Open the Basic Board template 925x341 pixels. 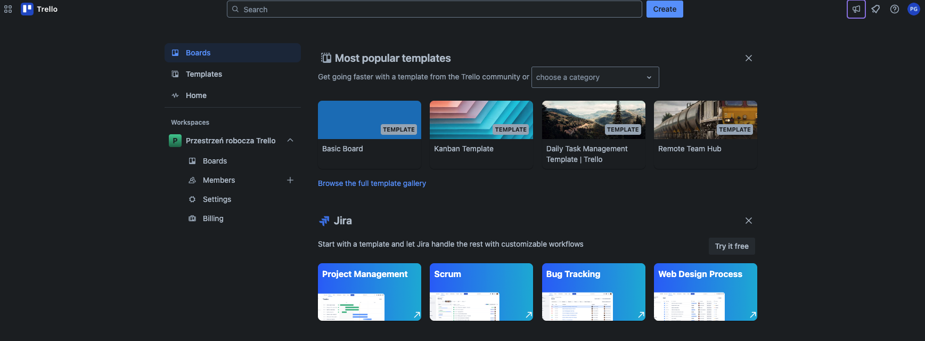click(x=370, y=135)
